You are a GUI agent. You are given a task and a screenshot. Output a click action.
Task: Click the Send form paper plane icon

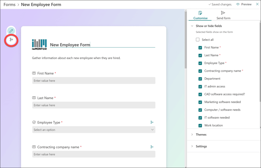[223, 13]
